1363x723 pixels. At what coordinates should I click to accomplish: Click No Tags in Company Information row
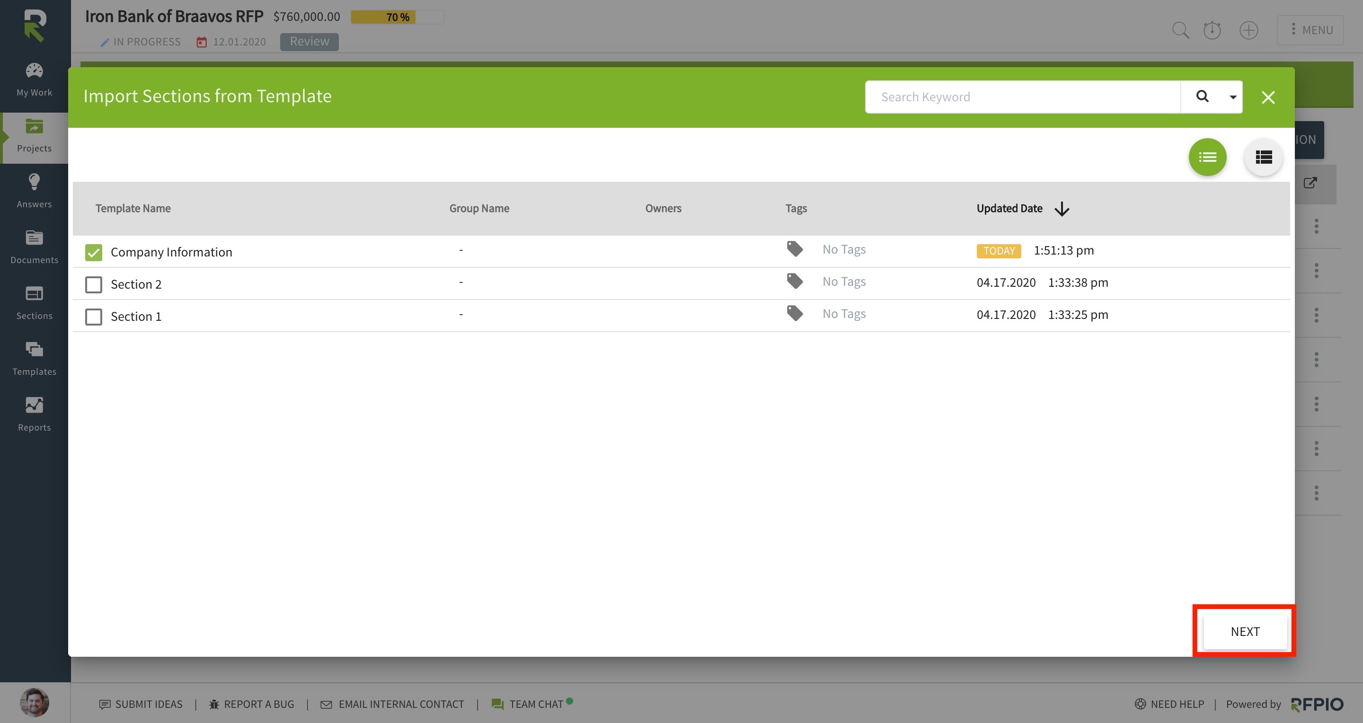(x=844, y=249)
